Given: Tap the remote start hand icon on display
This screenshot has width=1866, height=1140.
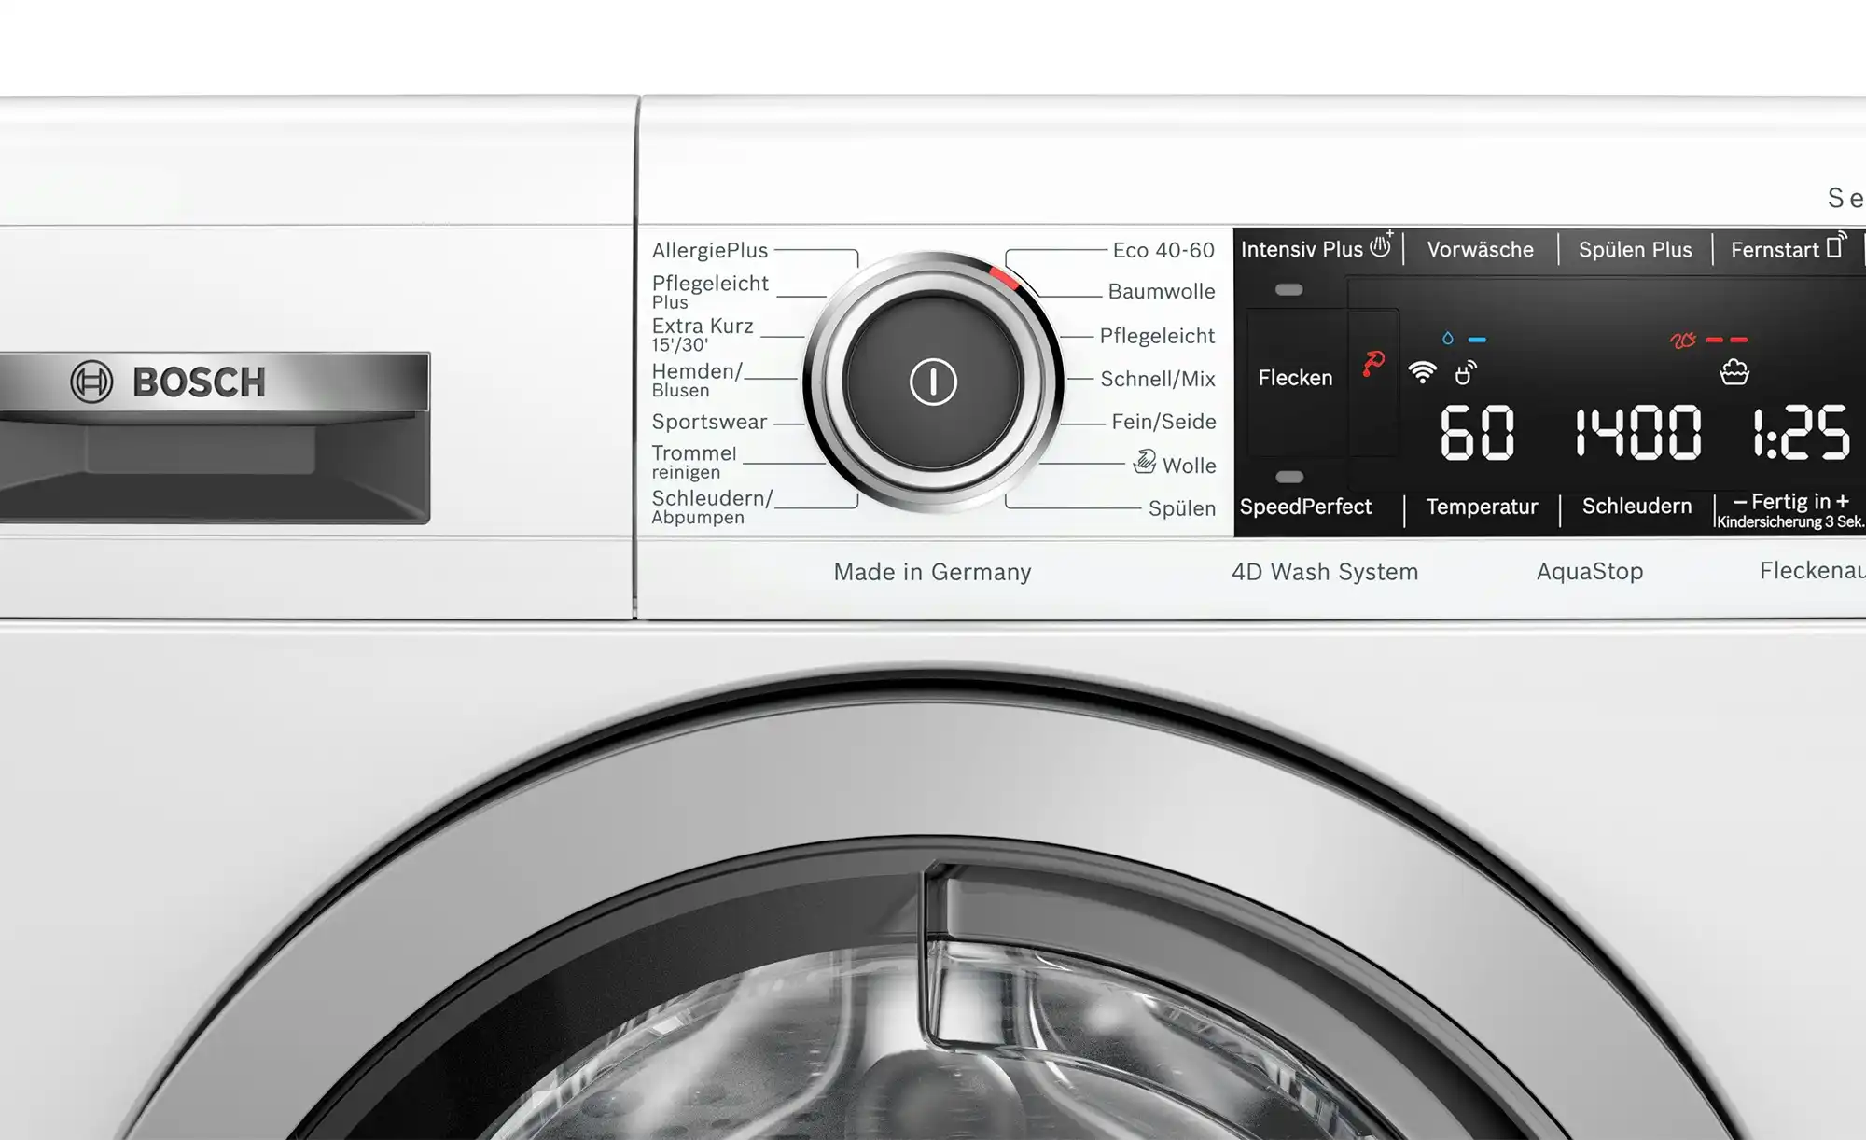Looking at the screenshot, I should click(x=1466, y=373).
